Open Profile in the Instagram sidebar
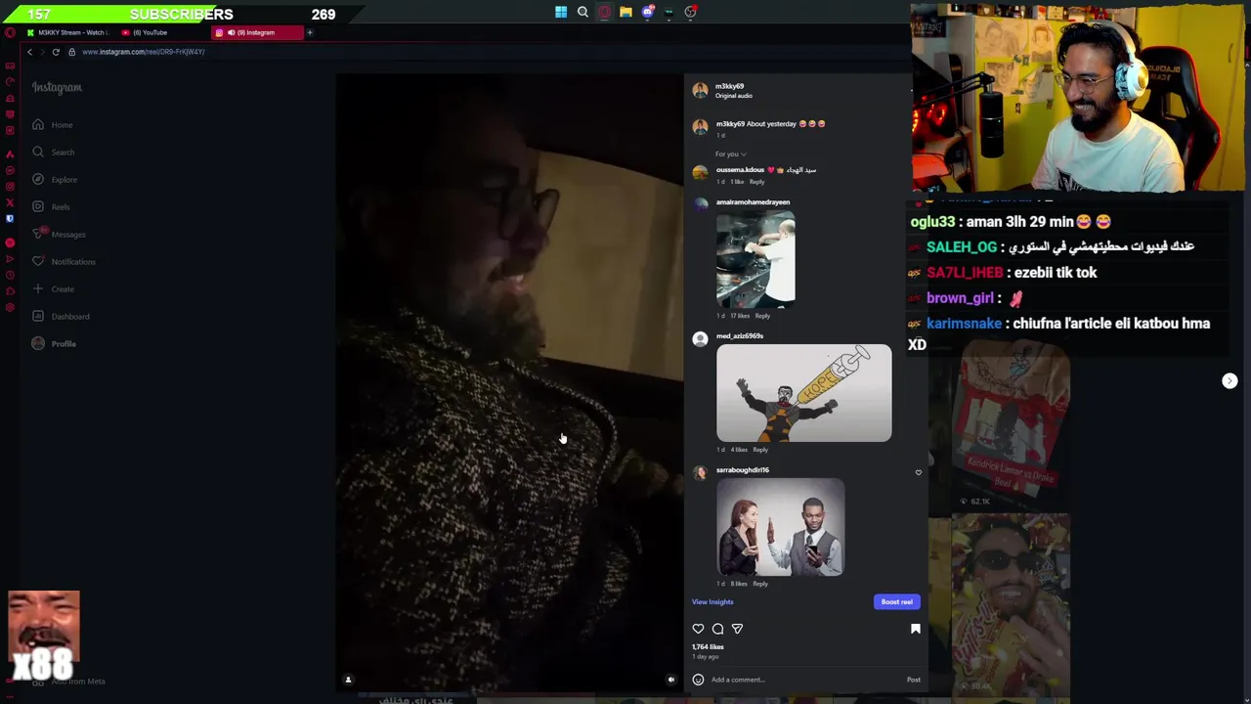The image size is (1251, 704). click(x=54, y=344)
